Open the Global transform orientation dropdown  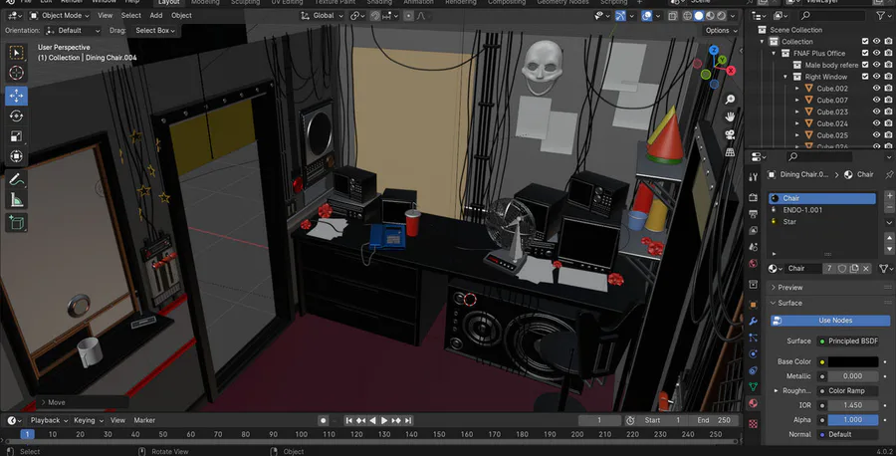(323, 15)
